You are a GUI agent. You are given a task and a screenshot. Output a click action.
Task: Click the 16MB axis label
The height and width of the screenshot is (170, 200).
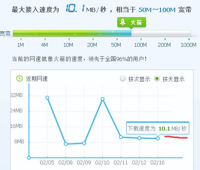[x=16, y=126]
